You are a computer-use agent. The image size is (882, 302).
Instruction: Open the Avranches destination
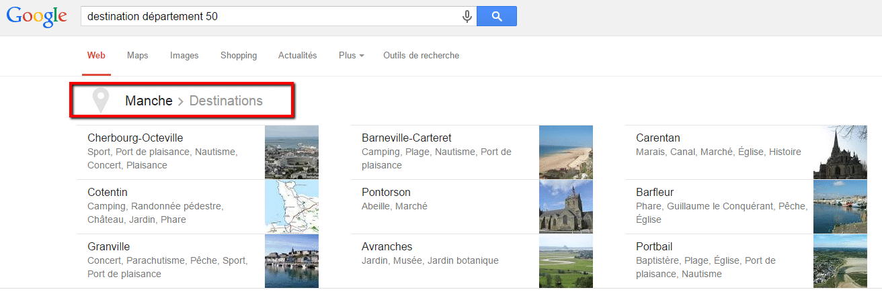387,246
